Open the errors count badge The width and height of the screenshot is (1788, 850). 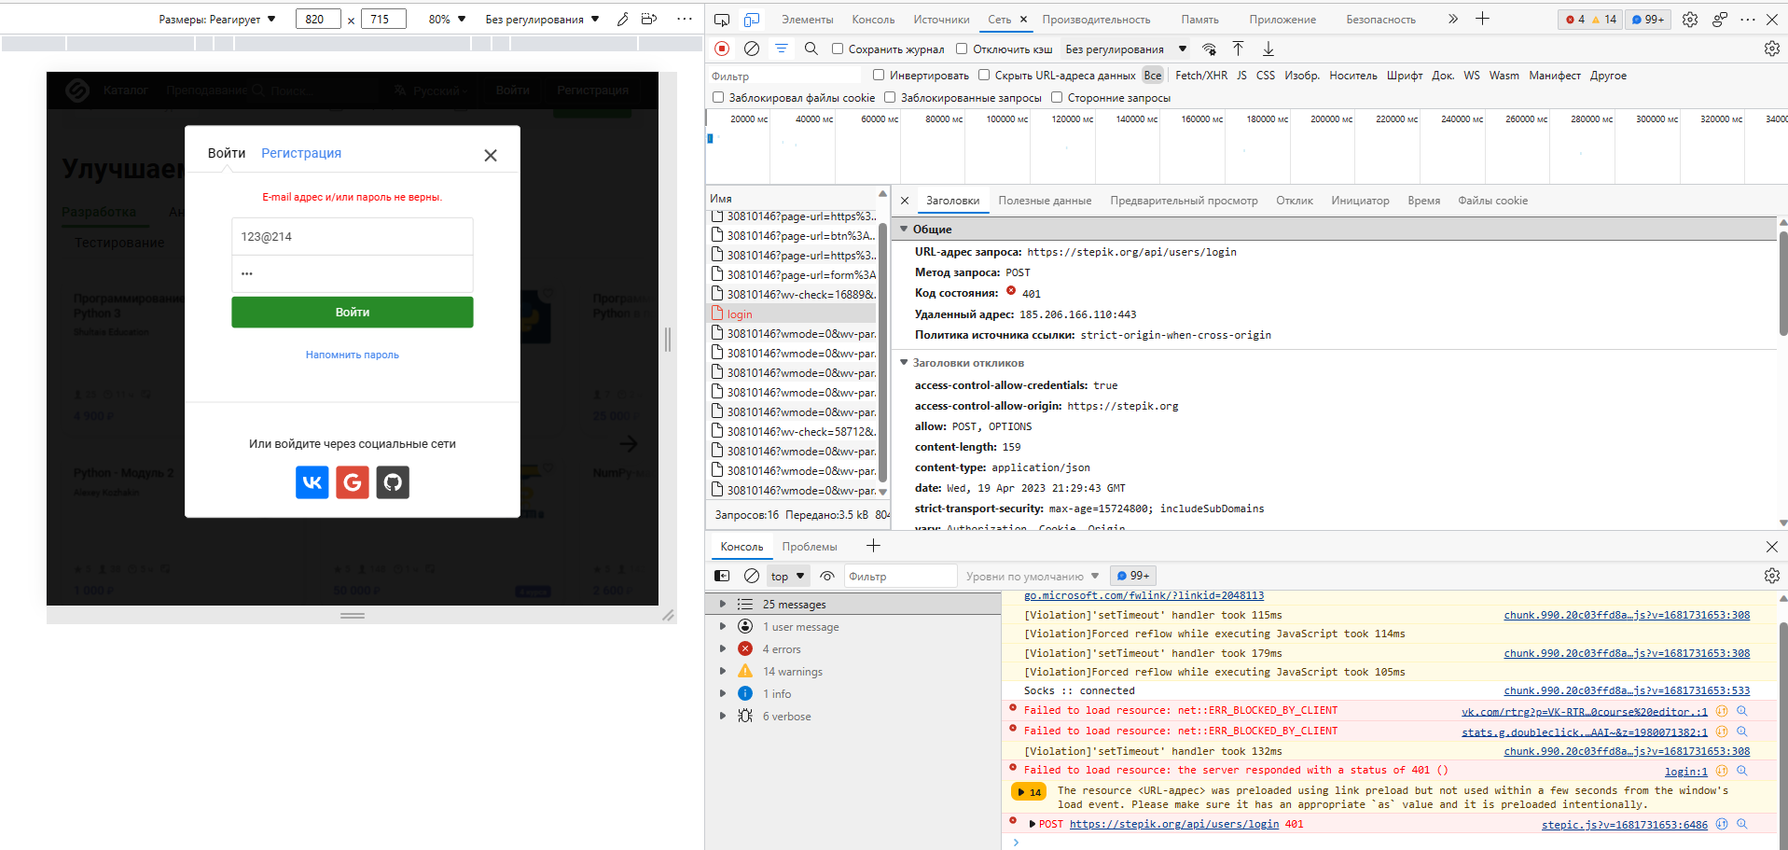click(x=1575, y=20)
